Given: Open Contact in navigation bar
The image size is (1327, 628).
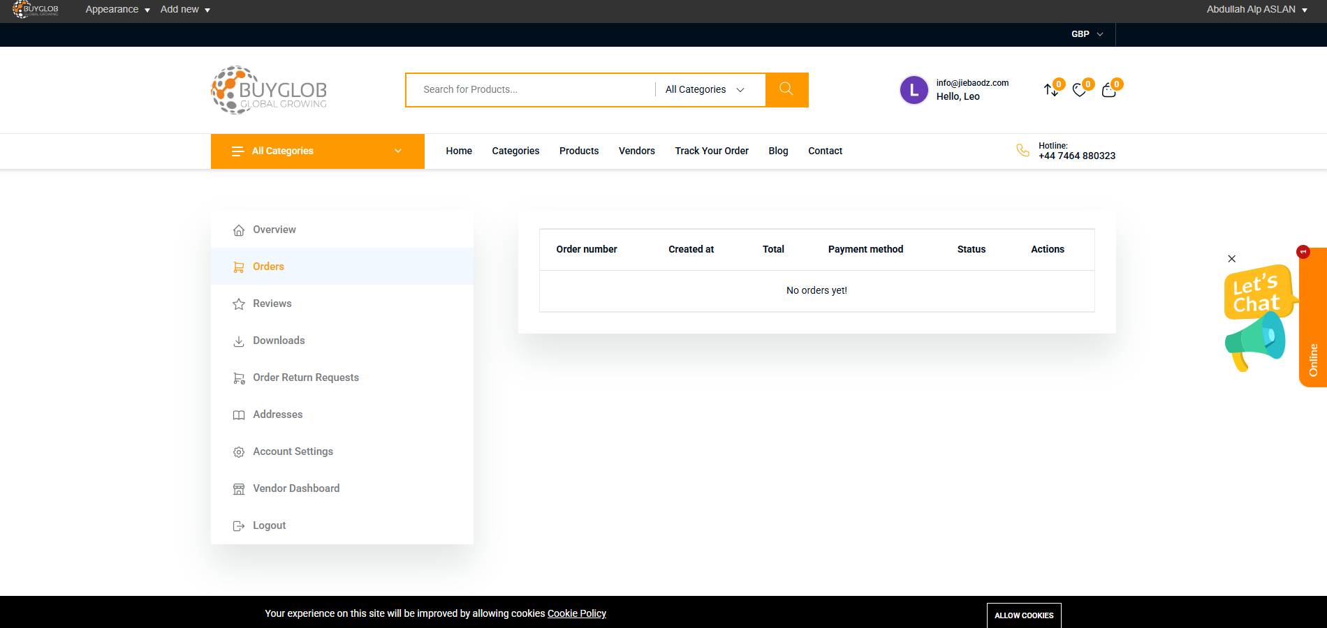Looking at the screenshot, I should point(825,151).
